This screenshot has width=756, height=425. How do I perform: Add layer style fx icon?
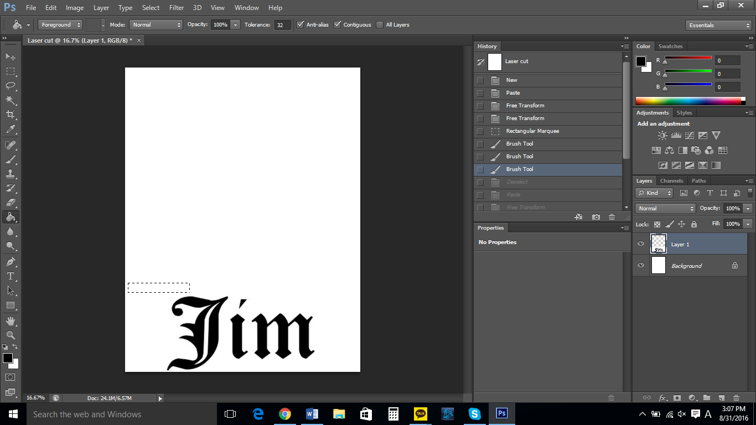point(662,397)
